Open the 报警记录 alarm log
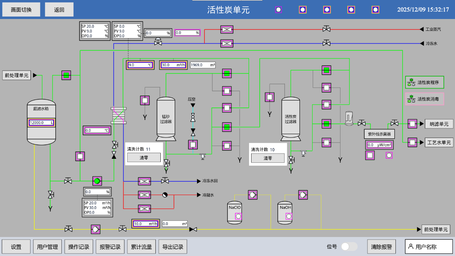Screen dimensions: 455x256 point(110,247)
